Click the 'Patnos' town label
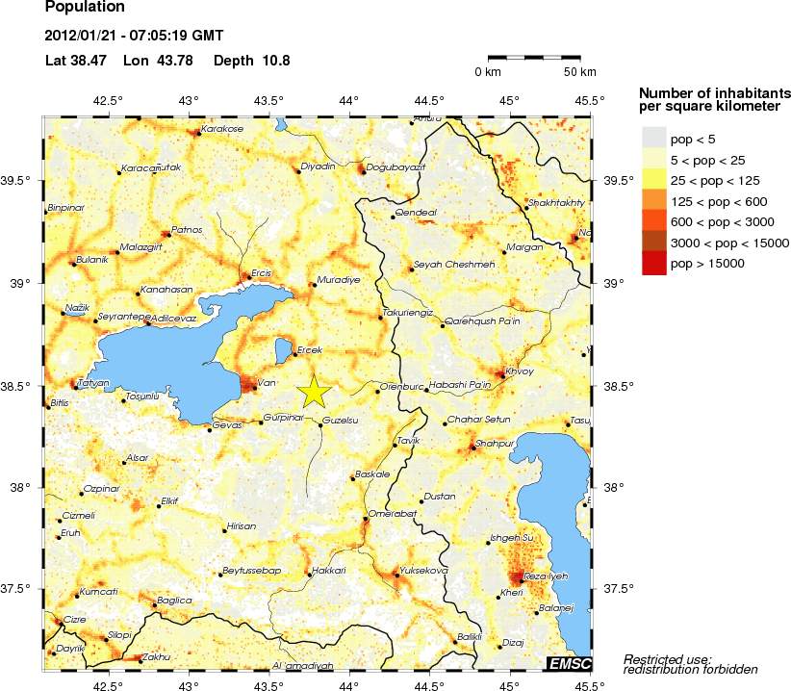This screenshot has width=791, height=691. pyautogui.click(x=187, y=229)
